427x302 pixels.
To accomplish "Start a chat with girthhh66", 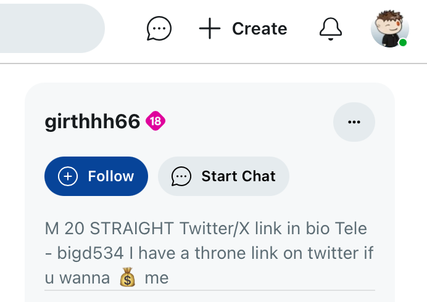I will pyautogui.click(x=223, y=176).
